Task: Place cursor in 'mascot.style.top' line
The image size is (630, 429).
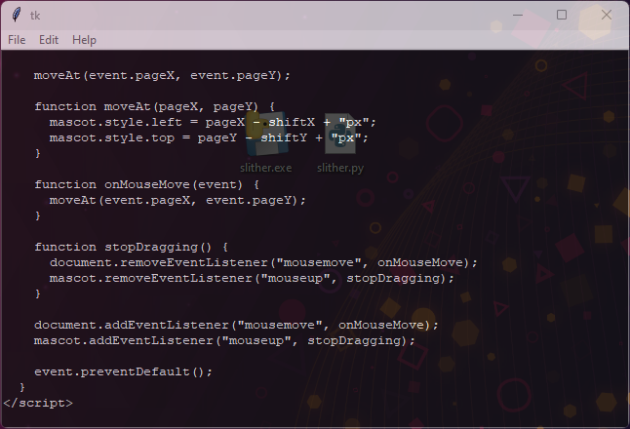Action: tap(208, 138)
